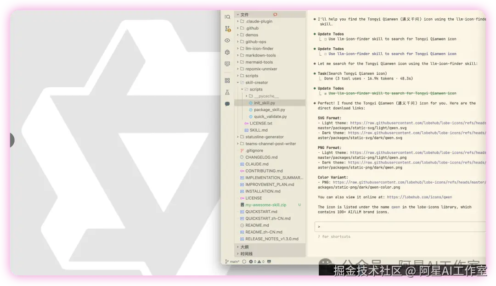
Task: Open IMPROVEMENT_PLAN.md file
Action: click(270, 184)
